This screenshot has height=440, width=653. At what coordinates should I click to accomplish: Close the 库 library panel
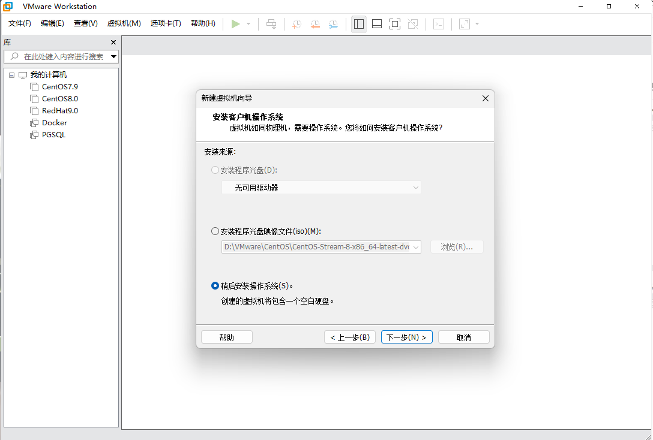pyautogui.click(x=113, y=43)
